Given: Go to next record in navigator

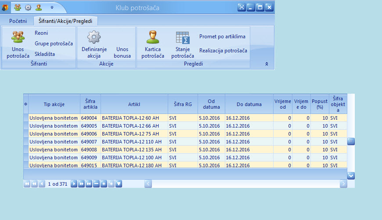Looking at the screenshot, I should pyautogui.click(x=74, y=183).
